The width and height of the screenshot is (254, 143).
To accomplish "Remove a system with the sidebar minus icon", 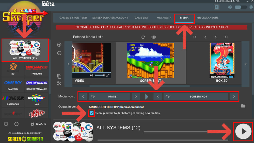I will pos(16,124).
